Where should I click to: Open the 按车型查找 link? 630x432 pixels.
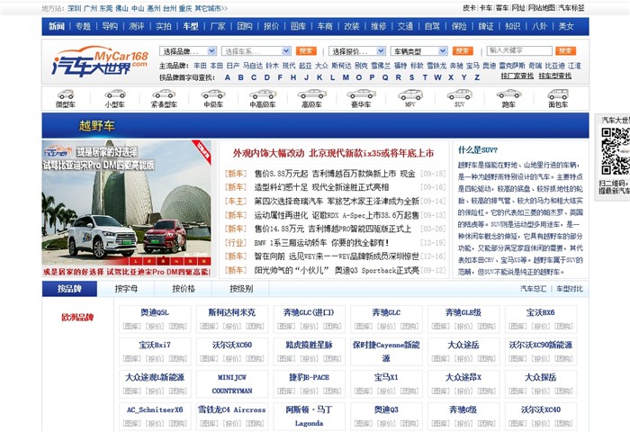[x=555, y=76]
